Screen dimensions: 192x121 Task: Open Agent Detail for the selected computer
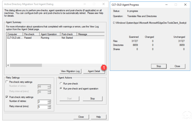coord(94,71)
